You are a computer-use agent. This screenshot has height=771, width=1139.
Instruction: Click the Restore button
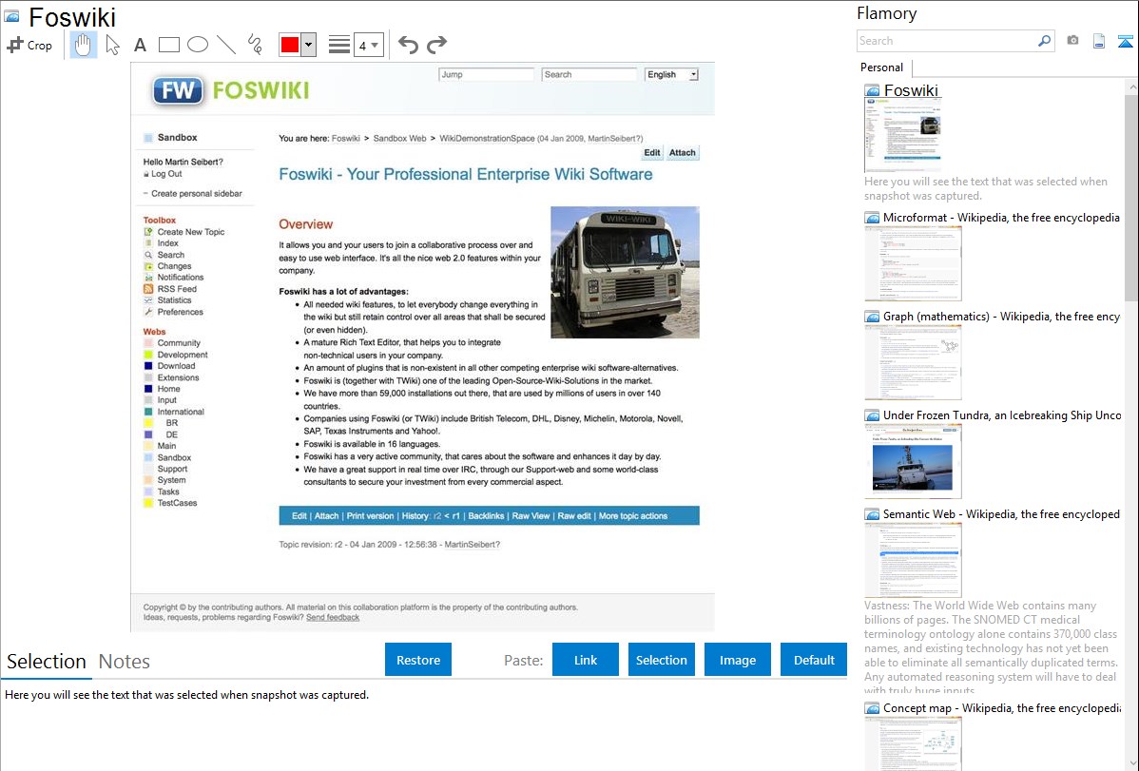click(418, 660)
